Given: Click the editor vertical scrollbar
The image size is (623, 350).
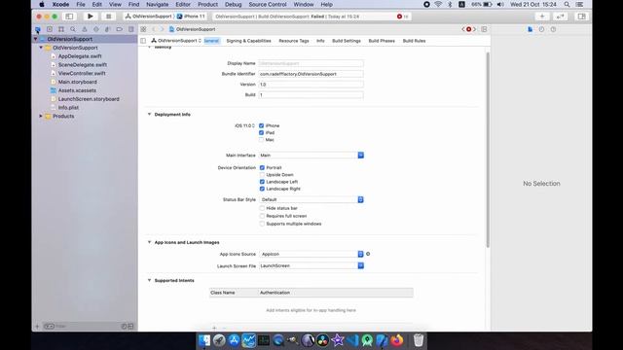Looking at the screenshot, I should pos(488,149).
